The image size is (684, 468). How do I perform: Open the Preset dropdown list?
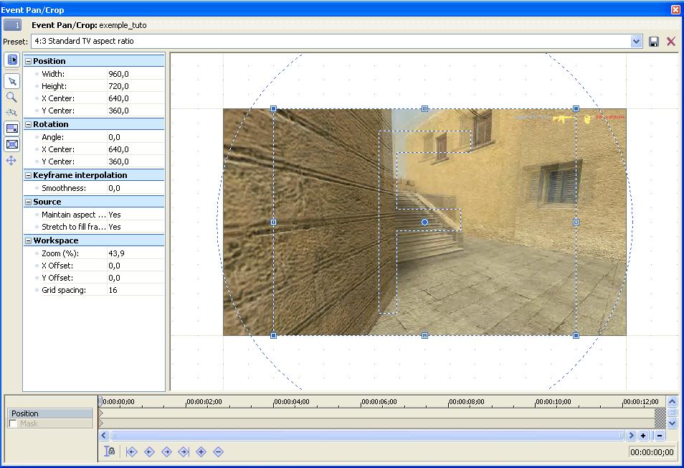pyautogui.click(x=636, y=42)
